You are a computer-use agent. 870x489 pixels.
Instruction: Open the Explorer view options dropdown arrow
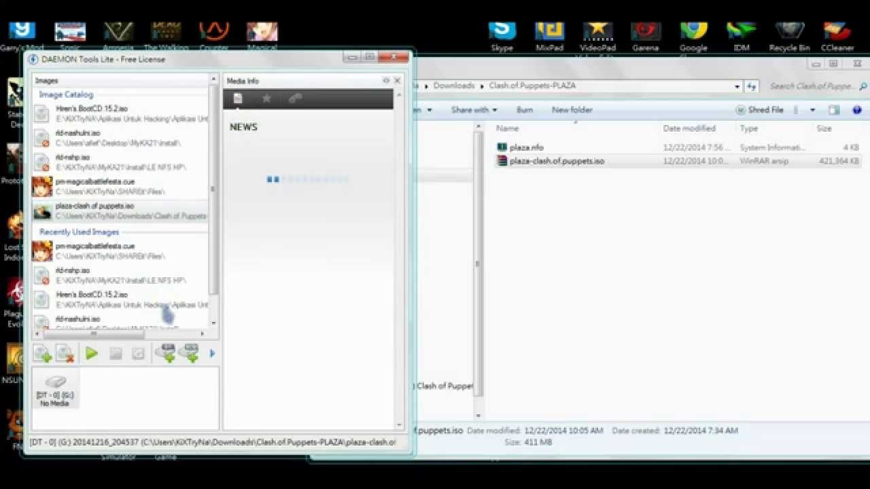812,110
